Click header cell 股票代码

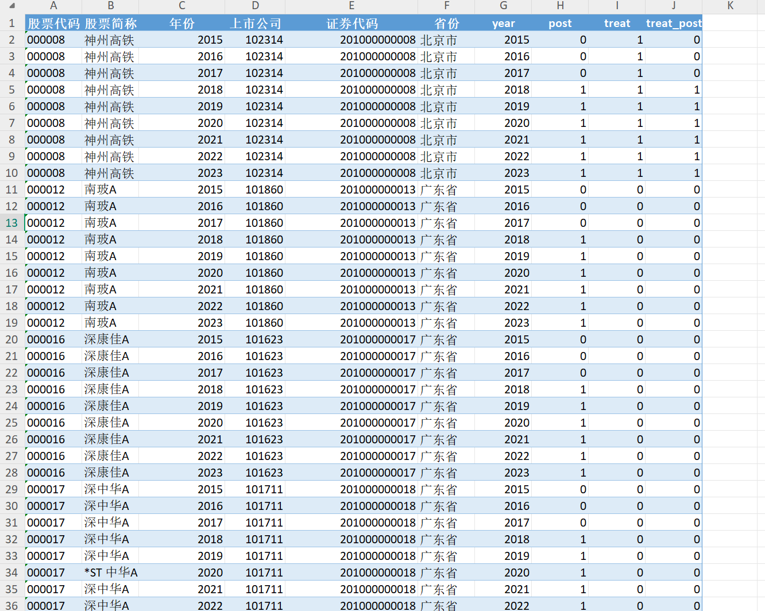53,24
